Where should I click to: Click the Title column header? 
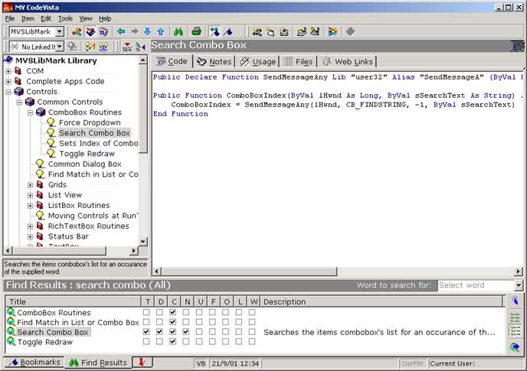[74, 301]
